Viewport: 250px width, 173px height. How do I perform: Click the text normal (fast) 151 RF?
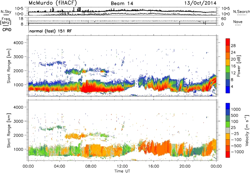[51, 31]
